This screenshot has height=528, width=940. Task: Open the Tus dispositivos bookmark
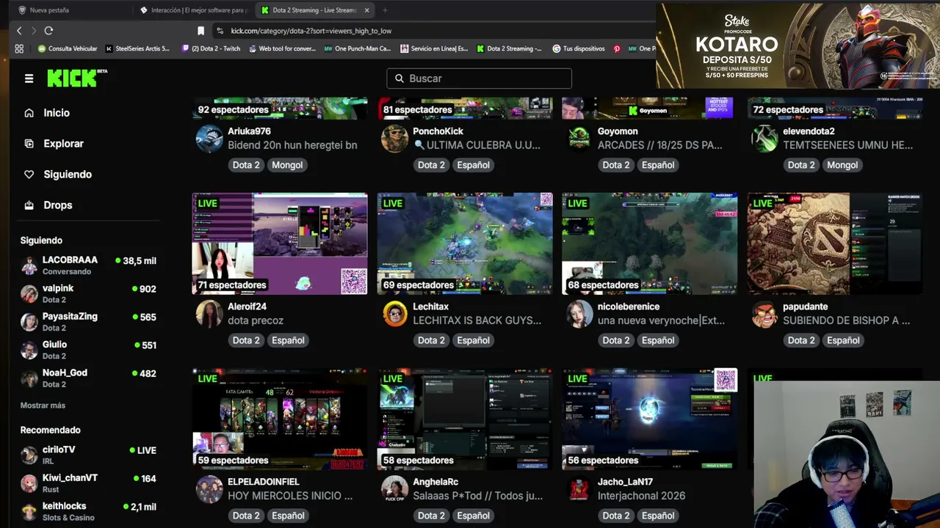(578, 48)
